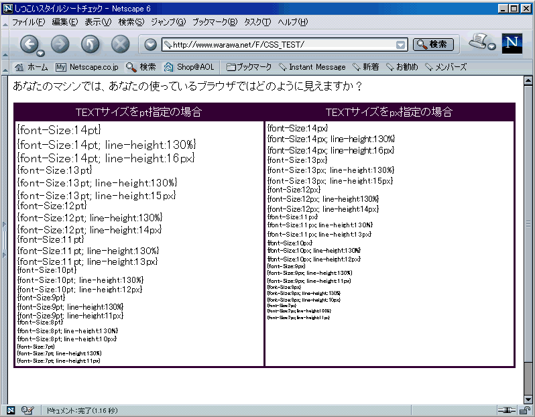Collapse the navigation toolbar grippy
This screenshot has width=535, height=417.
pos(5,44)
